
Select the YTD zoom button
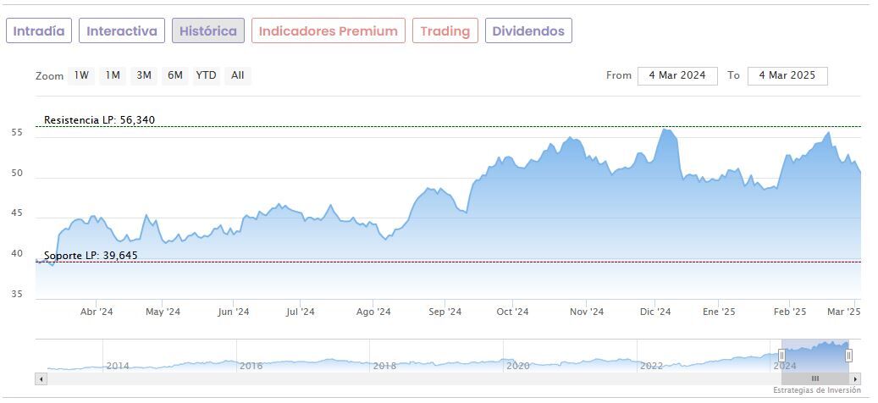point(206,75)
